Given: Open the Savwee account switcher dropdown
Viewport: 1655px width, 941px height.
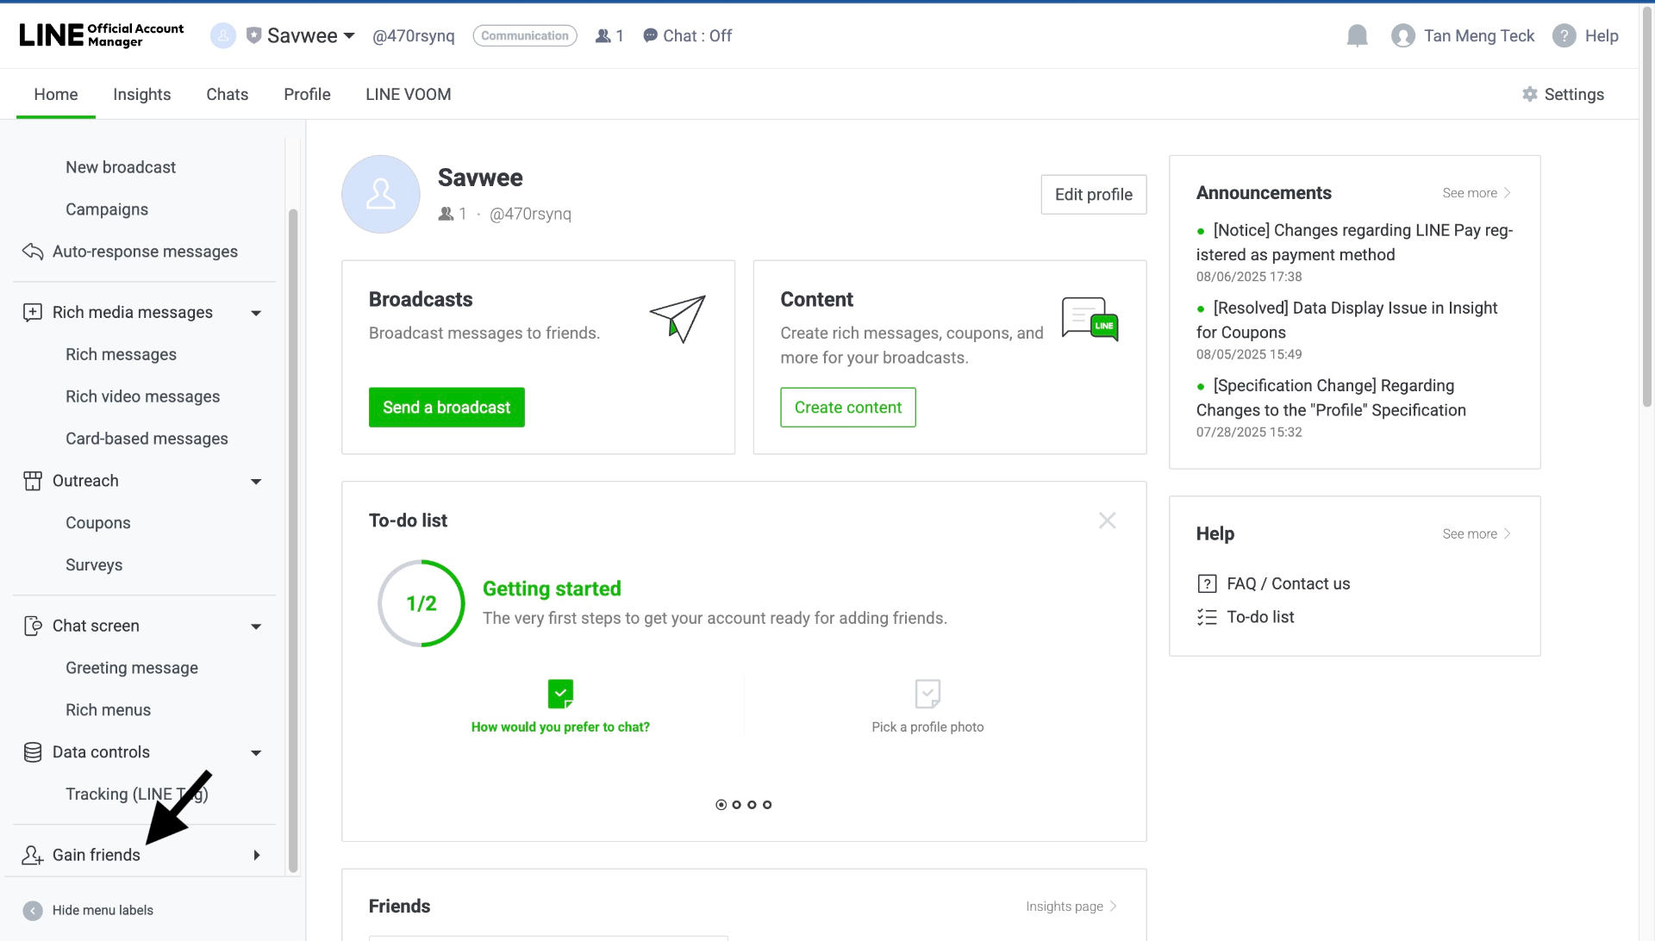Looking at the screenshot, I should [349, 36].
